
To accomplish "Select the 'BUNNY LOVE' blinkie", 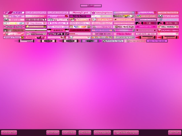I will click(x=14, y=27).
